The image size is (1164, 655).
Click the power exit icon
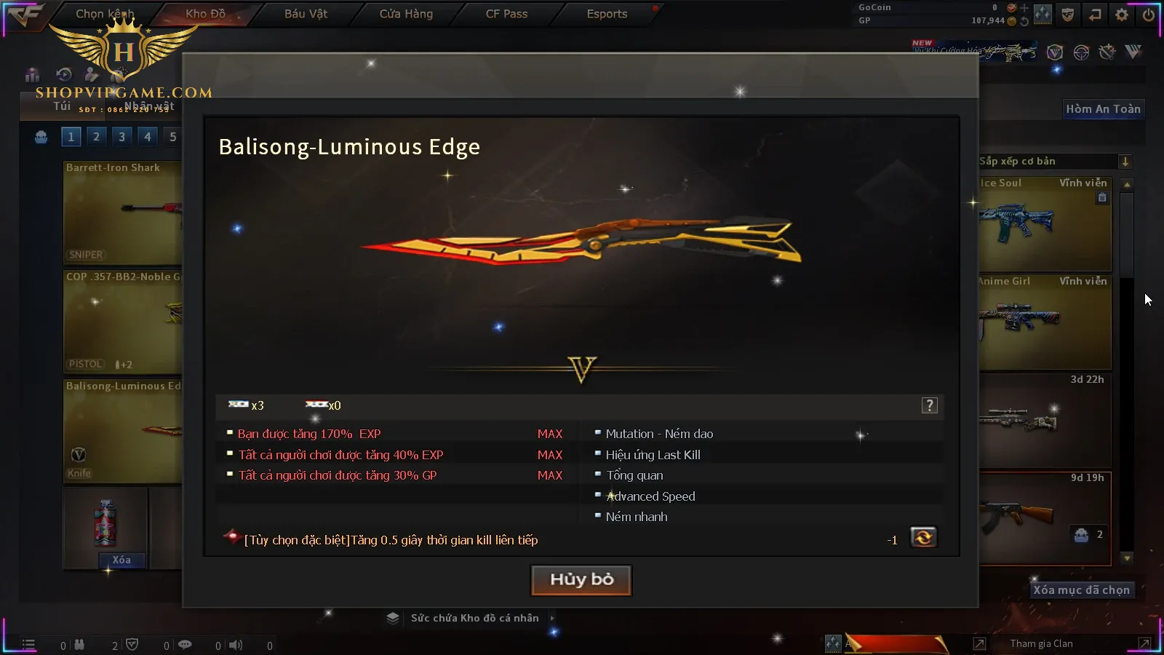(1149, 15)
